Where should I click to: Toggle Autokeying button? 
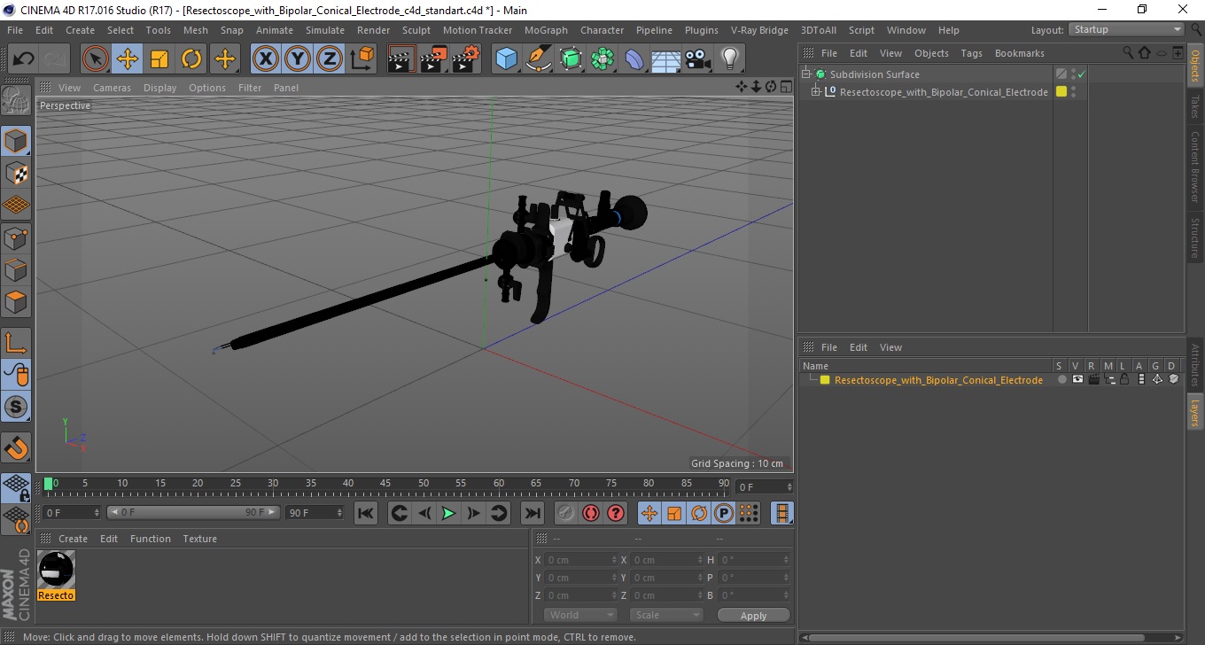(591, 513)
